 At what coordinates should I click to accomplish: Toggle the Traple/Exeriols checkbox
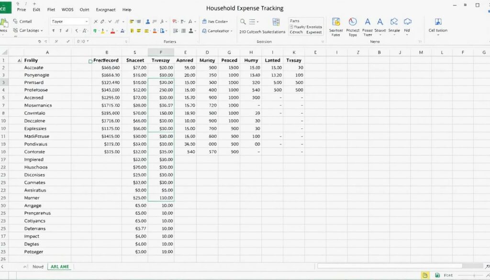coord(291,27)
